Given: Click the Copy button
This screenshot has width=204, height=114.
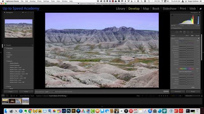Looking at the screenshot, I should [x=11, y=92].
